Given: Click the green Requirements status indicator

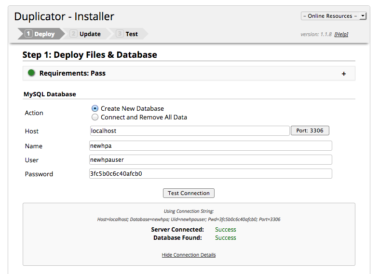Looking at the screenshot, I should point(31,73).
